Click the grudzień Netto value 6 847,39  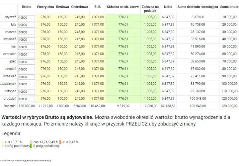[168, 99]
